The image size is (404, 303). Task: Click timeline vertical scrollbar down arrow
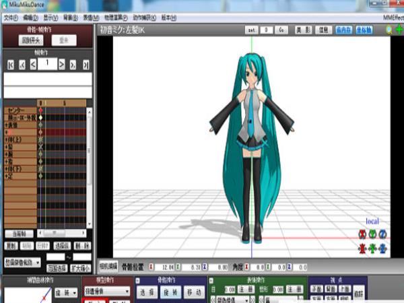(x=90, y=224)
